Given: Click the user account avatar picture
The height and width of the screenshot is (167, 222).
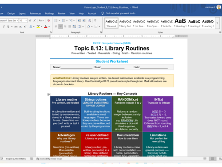Looking at the screenshot, I should (x=219, y=7).
